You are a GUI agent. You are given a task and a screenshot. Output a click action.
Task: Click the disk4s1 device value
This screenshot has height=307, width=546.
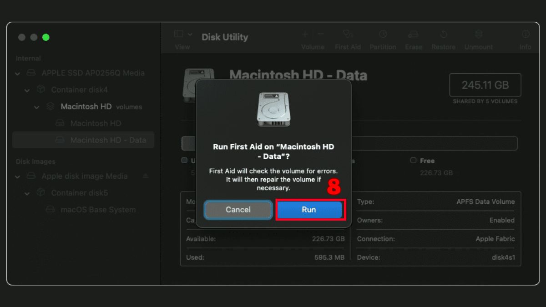point(503,257)
